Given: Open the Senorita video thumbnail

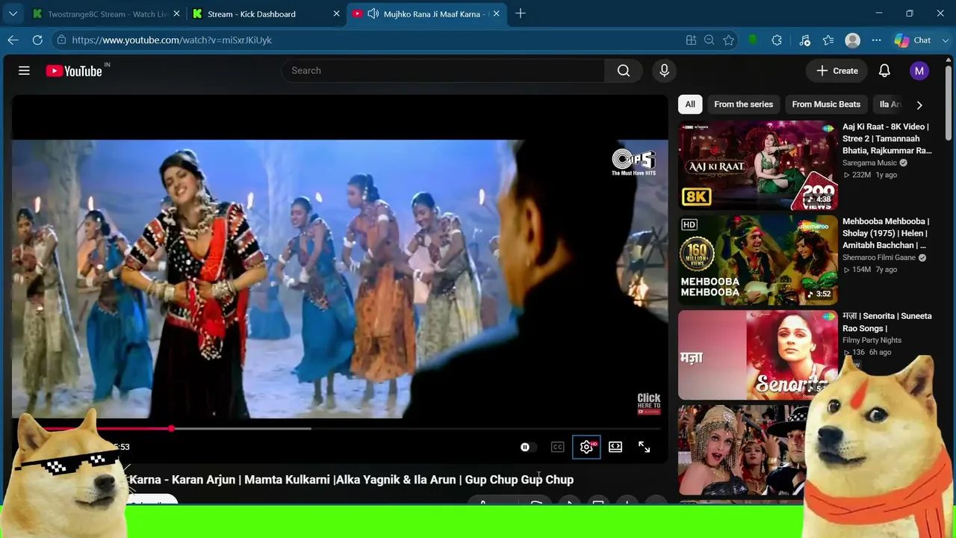Looking at the screenshot, I should (757, 355).
